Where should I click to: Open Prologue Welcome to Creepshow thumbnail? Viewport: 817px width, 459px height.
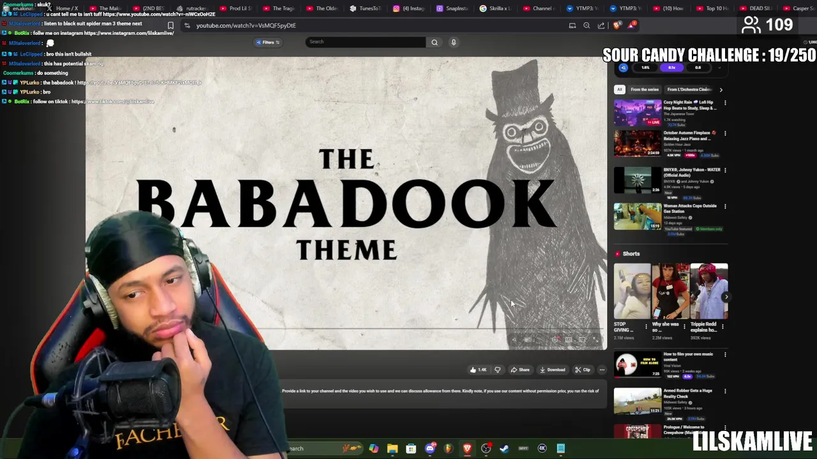(x=638, y=432)
